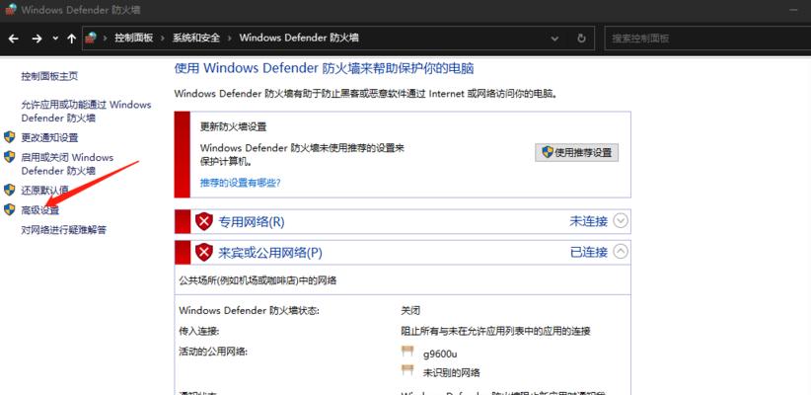
Task: Click the 使用推荐设置 button
Action: point(577,152)
